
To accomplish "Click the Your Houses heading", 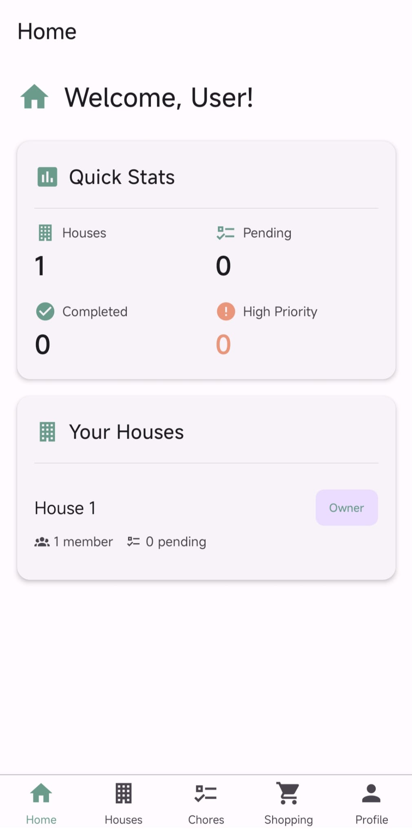I will coord(126,432).
